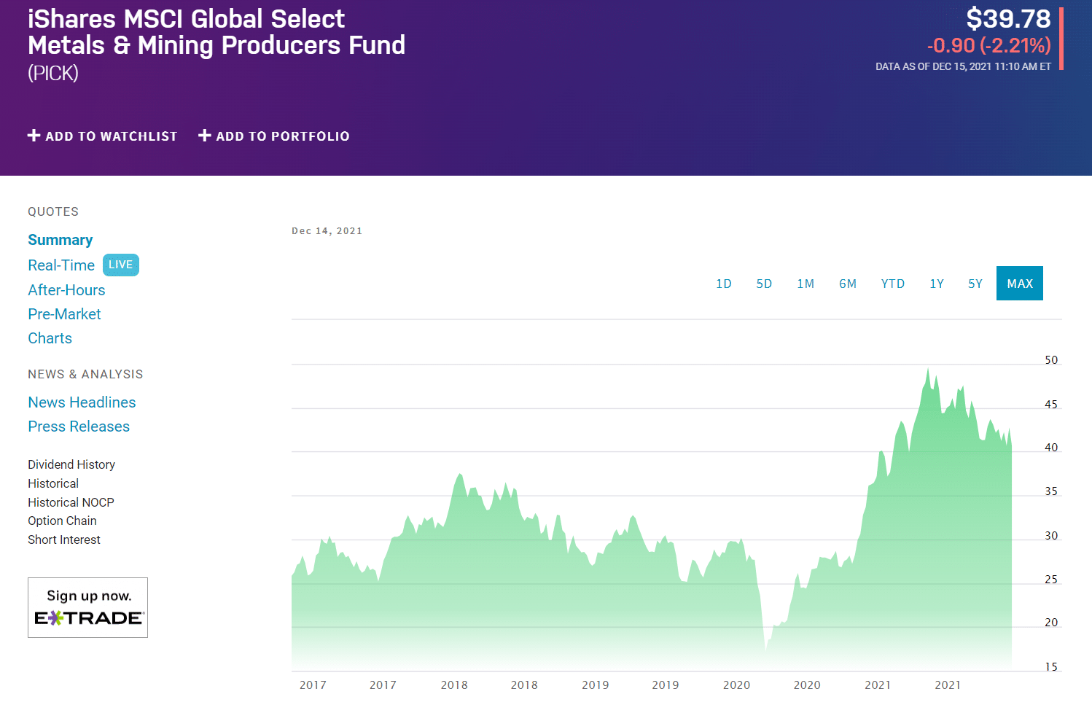Viewport: 1092px width, 713px height.
Task: Click the ADD TO PORTFOLIO label
Action: pos(283,136)
